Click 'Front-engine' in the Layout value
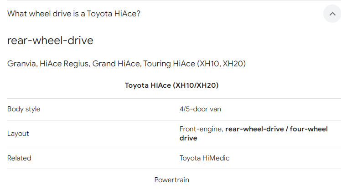This screenshot has width=341, height=190. coord(201,130)
